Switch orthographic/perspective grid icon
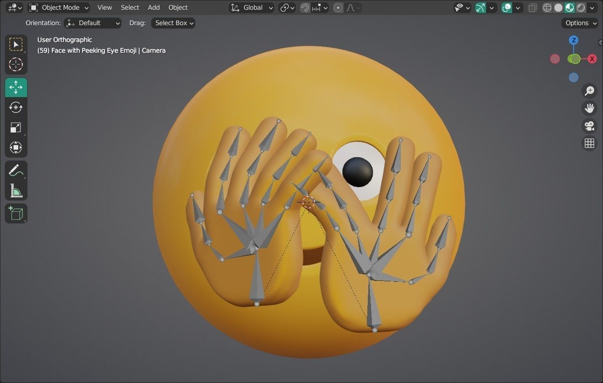603x383 pixels. tap(589, 143)
